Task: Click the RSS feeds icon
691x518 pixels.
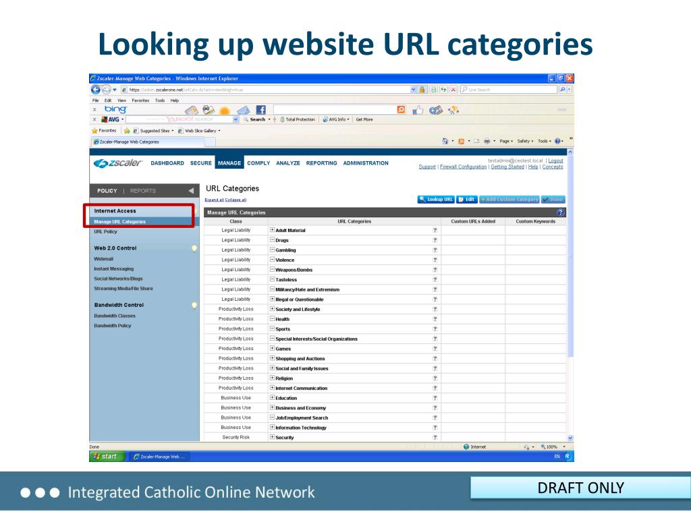Action: point(461,142)
